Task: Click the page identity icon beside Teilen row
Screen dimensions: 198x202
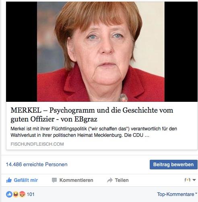Action: (188, 180)
